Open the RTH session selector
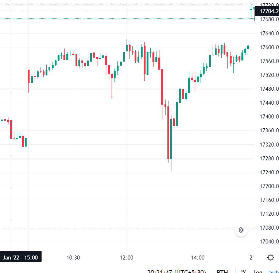 click(x=222, y=271)
